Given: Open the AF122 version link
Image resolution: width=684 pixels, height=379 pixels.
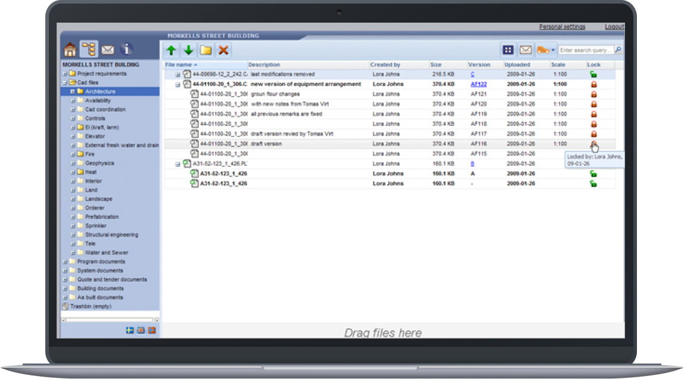Looking at the screenshot, I should click(478, 84).
